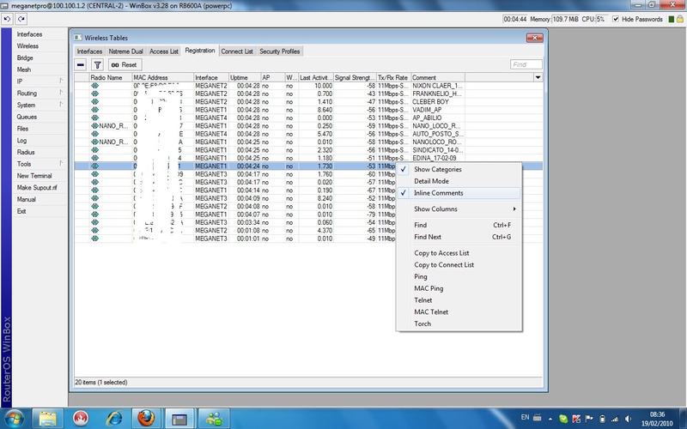Toggle Inline Comments in context menu

coord(438,193)
